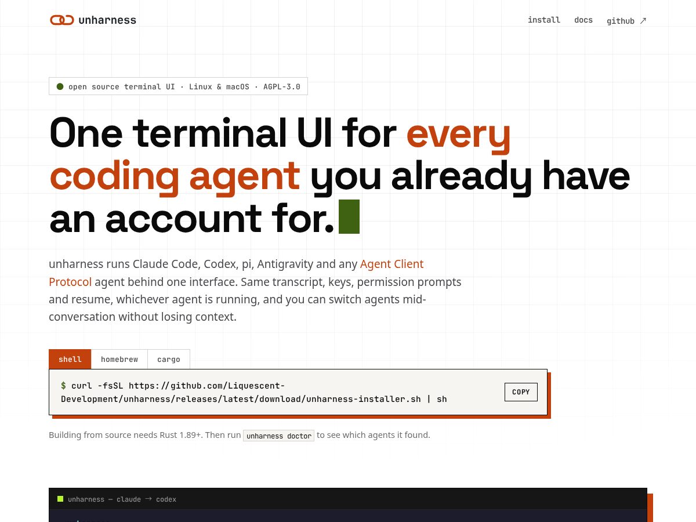Click the green status dot in the badge
Image resolution: width=696 pixels, height=522 pixels.
(60, 86)
